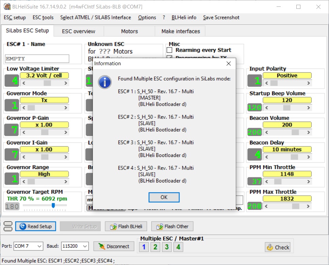329x265 pixels.
Task: Decrease Governor Range with left arrow
Action: pos(24,182)
